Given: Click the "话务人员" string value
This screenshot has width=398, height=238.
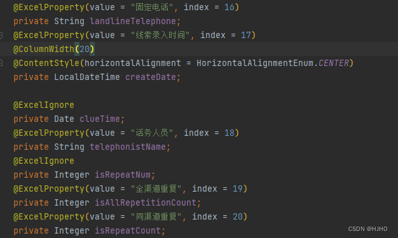Looking at the screenshot, I should click(152, 133).
